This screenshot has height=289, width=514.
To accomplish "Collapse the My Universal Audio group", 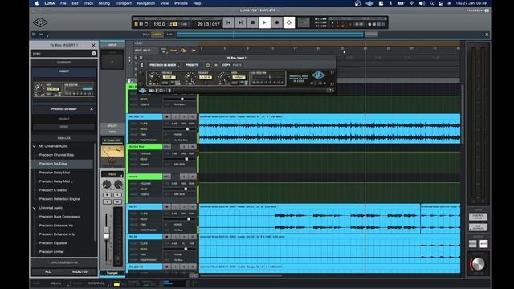I will point(34,146).
